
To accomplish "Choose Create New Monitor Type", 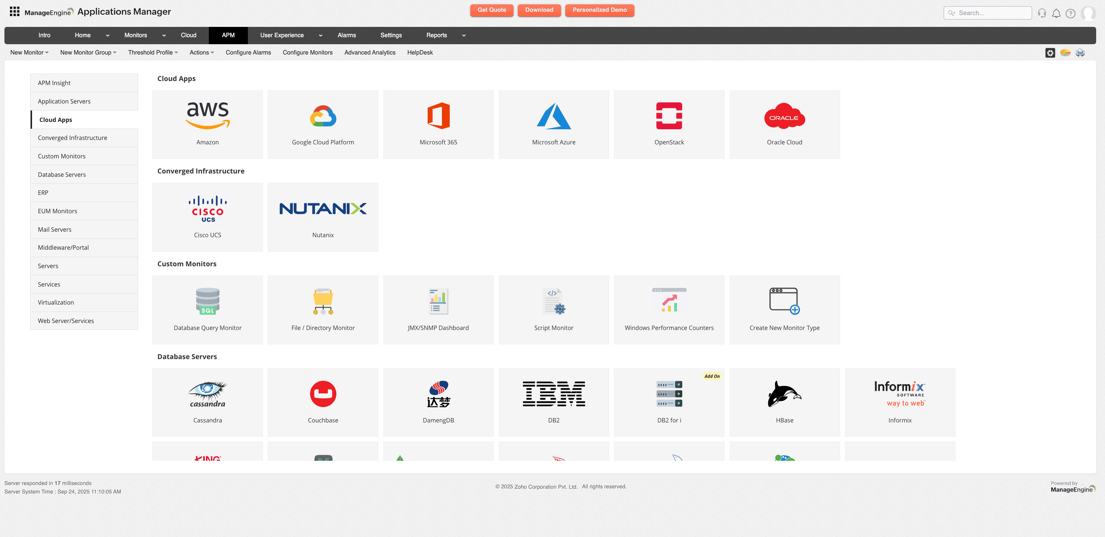I will (x=785, y=309).
